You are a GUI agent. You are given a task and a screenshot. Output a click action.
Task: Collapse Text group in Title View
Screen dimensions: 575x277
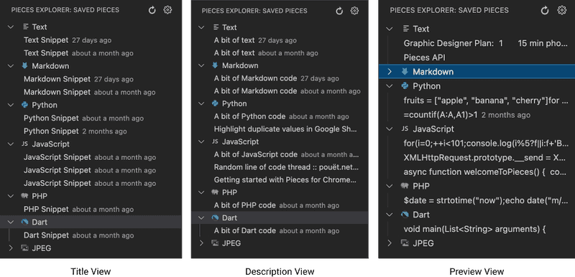[x=11, y=27]
